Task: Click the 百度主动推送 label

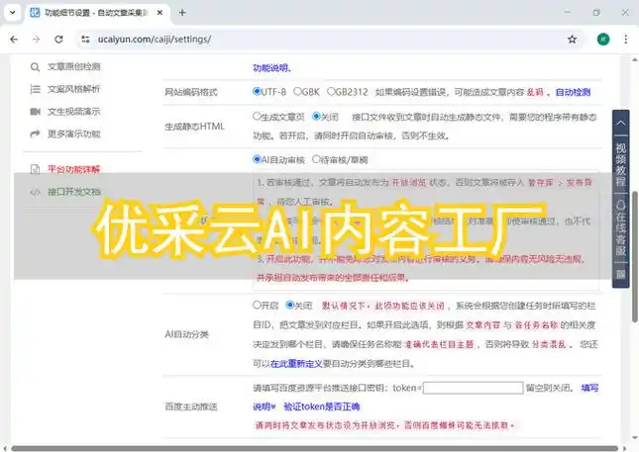Action: 191,407
